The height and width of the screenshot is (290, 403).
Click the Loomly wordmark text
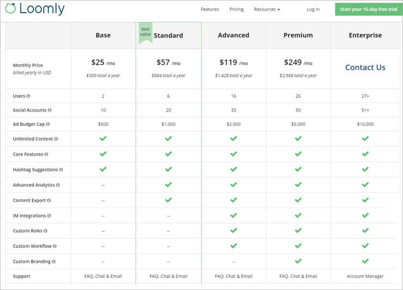click(x=42, y=9)
